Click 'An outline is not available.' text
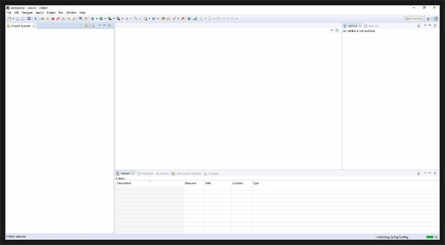 tap(359, 31)
